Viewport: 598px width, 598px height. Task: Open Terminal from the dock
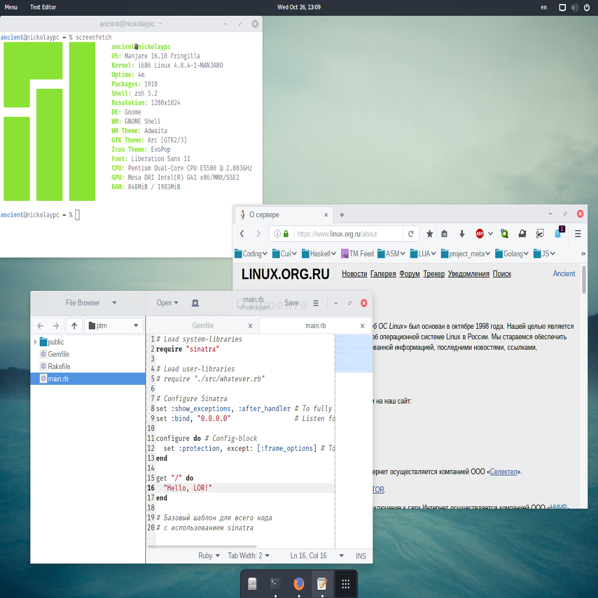coord(276,583)
